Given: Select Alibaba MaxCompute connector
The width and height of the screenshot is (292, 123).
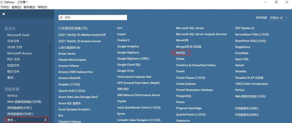Looking at the screenshot, I should (72, 60).
